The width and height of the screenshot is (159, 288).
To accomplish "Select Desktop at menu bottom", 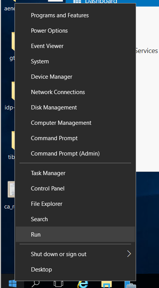I will pyautogui.click(x=75, y=270).
